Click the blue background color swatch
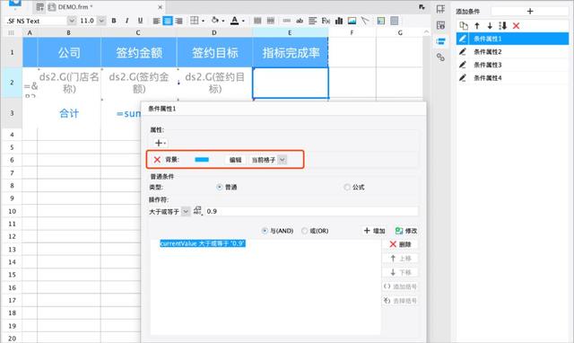The image size is (574, 343). 202,160
